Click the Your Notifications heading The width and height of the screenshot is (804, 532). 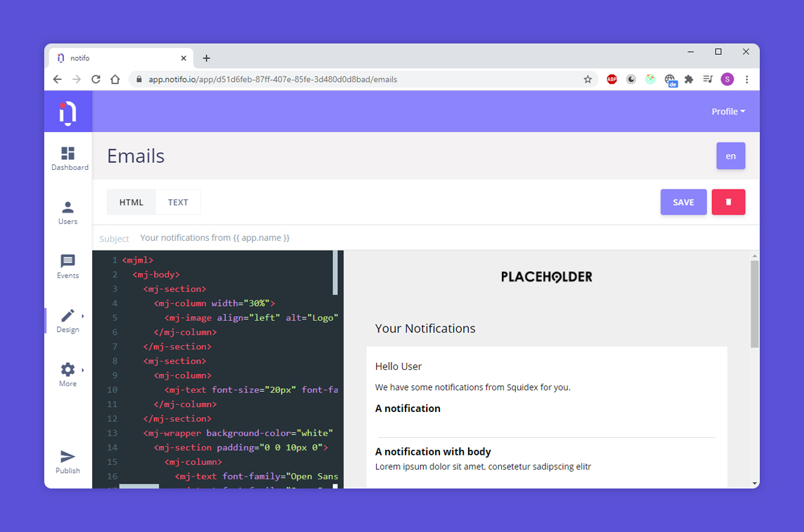[425, 328]
